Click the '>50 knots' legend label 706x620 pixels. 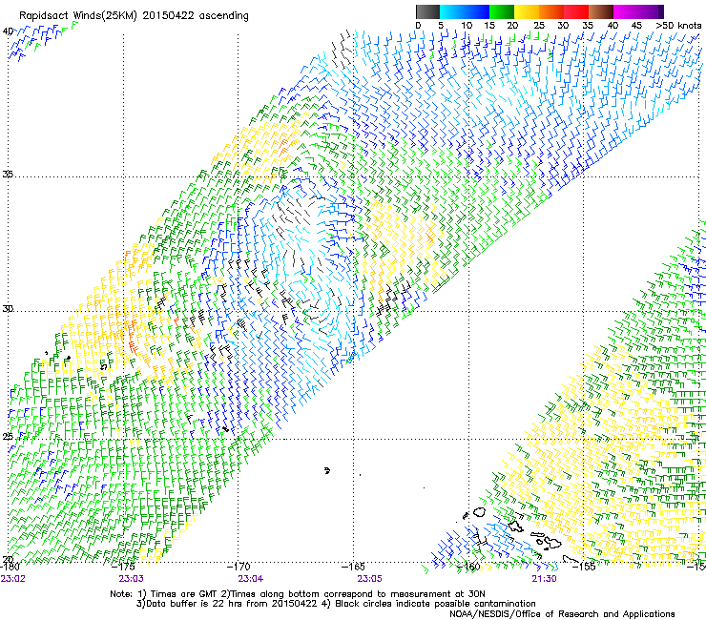[678, 26]
